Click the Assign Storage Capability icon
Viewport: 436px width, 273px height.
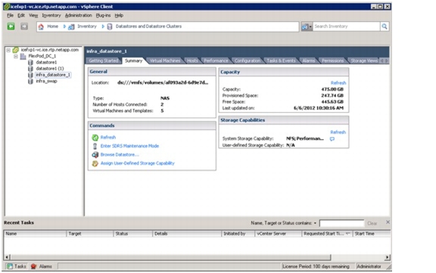click(x=95, y=163)
